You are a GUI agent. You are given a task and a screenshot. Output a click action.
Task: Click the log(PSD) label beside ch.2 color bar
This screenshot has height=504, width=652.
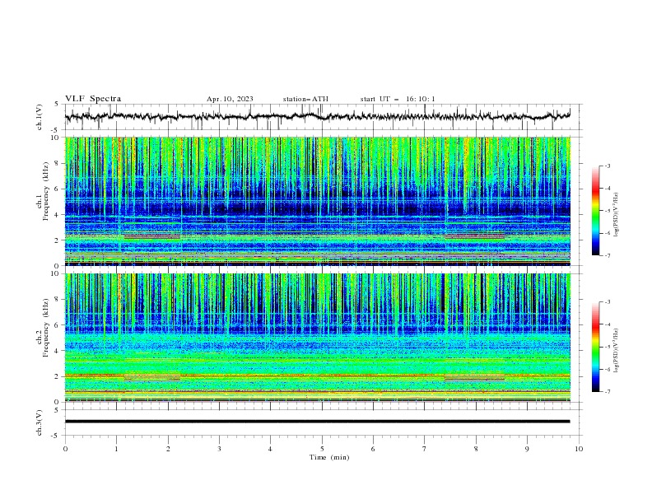(x=617, y=351)
